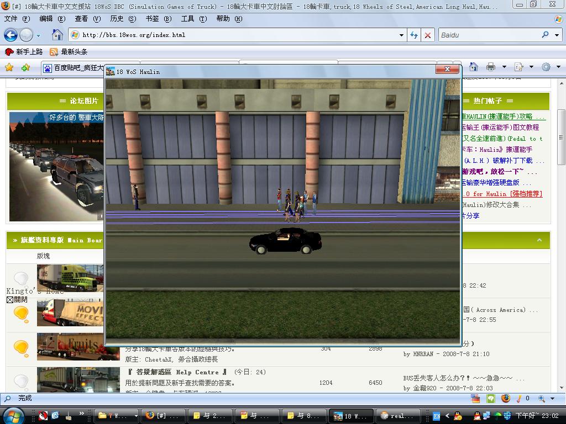Screen dimensions: 566x424
Task: Open the zoom level dropdown in status bar
Action: pos(553,398)
